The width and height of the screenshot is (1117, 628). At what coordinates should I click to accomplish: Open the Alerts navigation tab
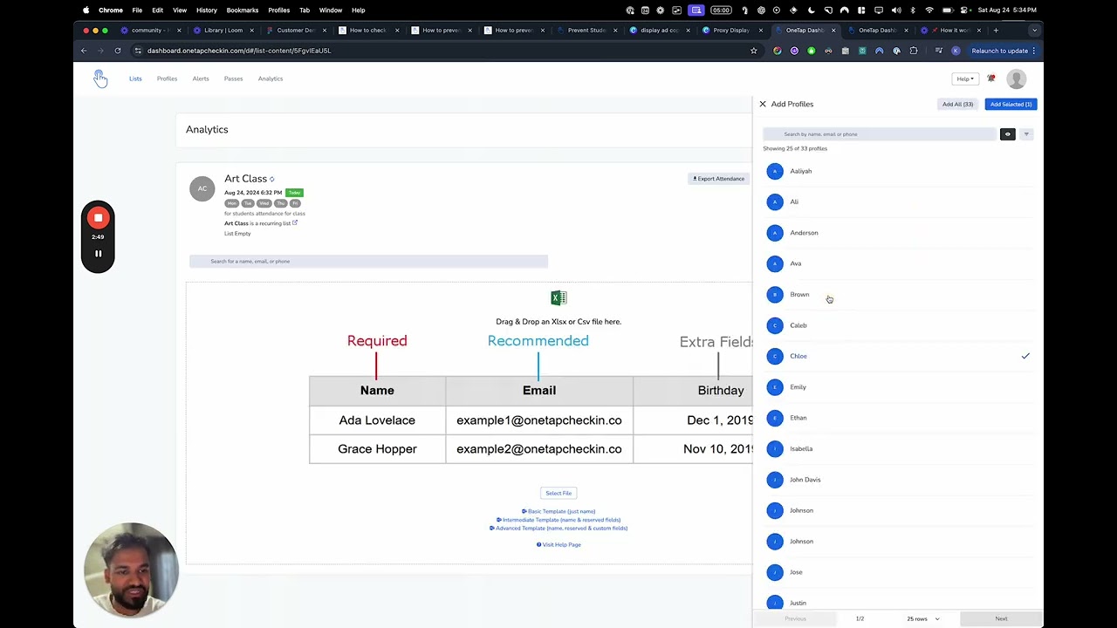tap(201, 78)
